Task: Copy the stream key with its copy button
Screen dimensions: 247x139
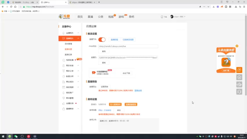Action: tap(104, 63)
